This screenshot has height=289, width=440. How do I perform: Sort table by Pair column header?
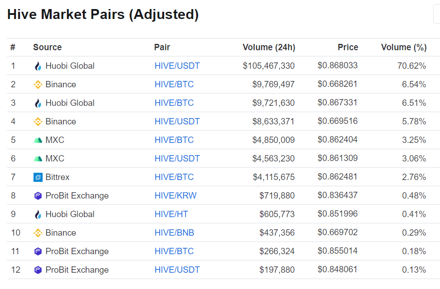162,47
